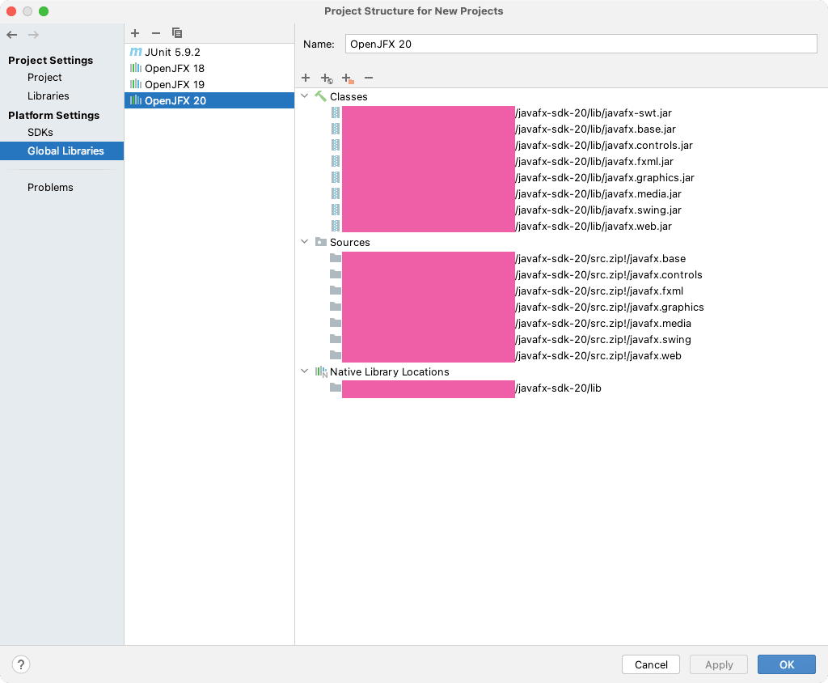Confirm with the OK button
The width and height of the screenshot is (828, 683).
coord(786,664)
